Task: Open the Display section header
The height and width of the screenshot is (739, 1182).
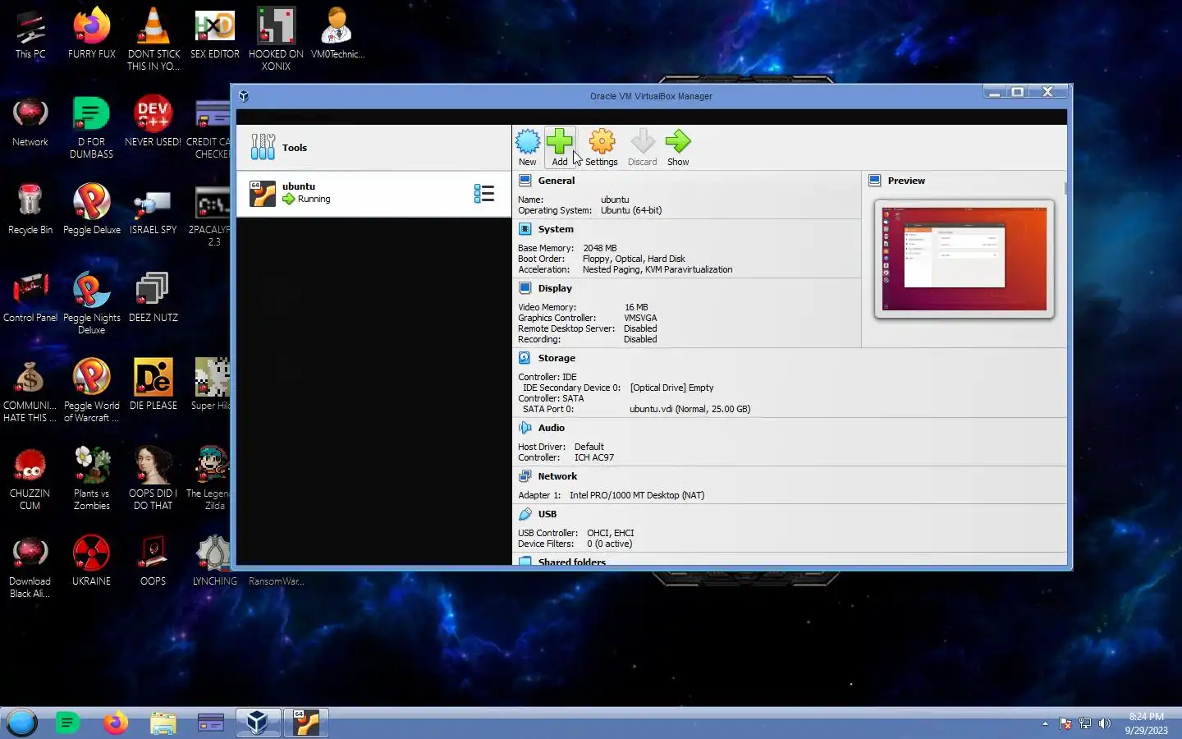Action: [555, 288]
